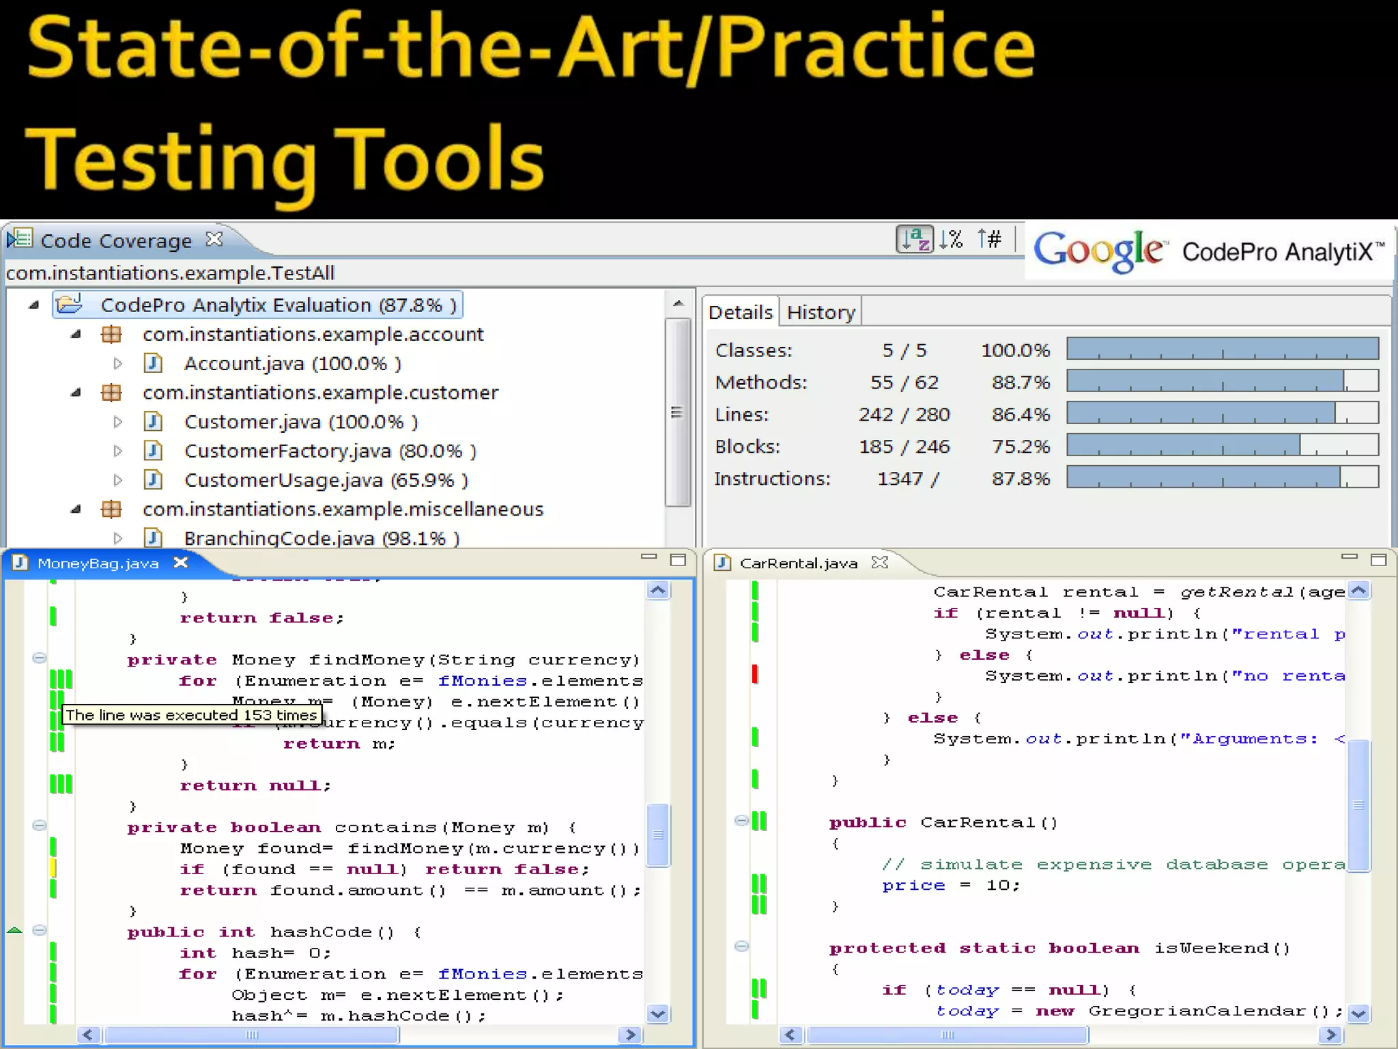This screenshot has width=1398, height=1049.
Task: Collapse the CarRental constructor fold marker
Action: (x=741, y=821)
